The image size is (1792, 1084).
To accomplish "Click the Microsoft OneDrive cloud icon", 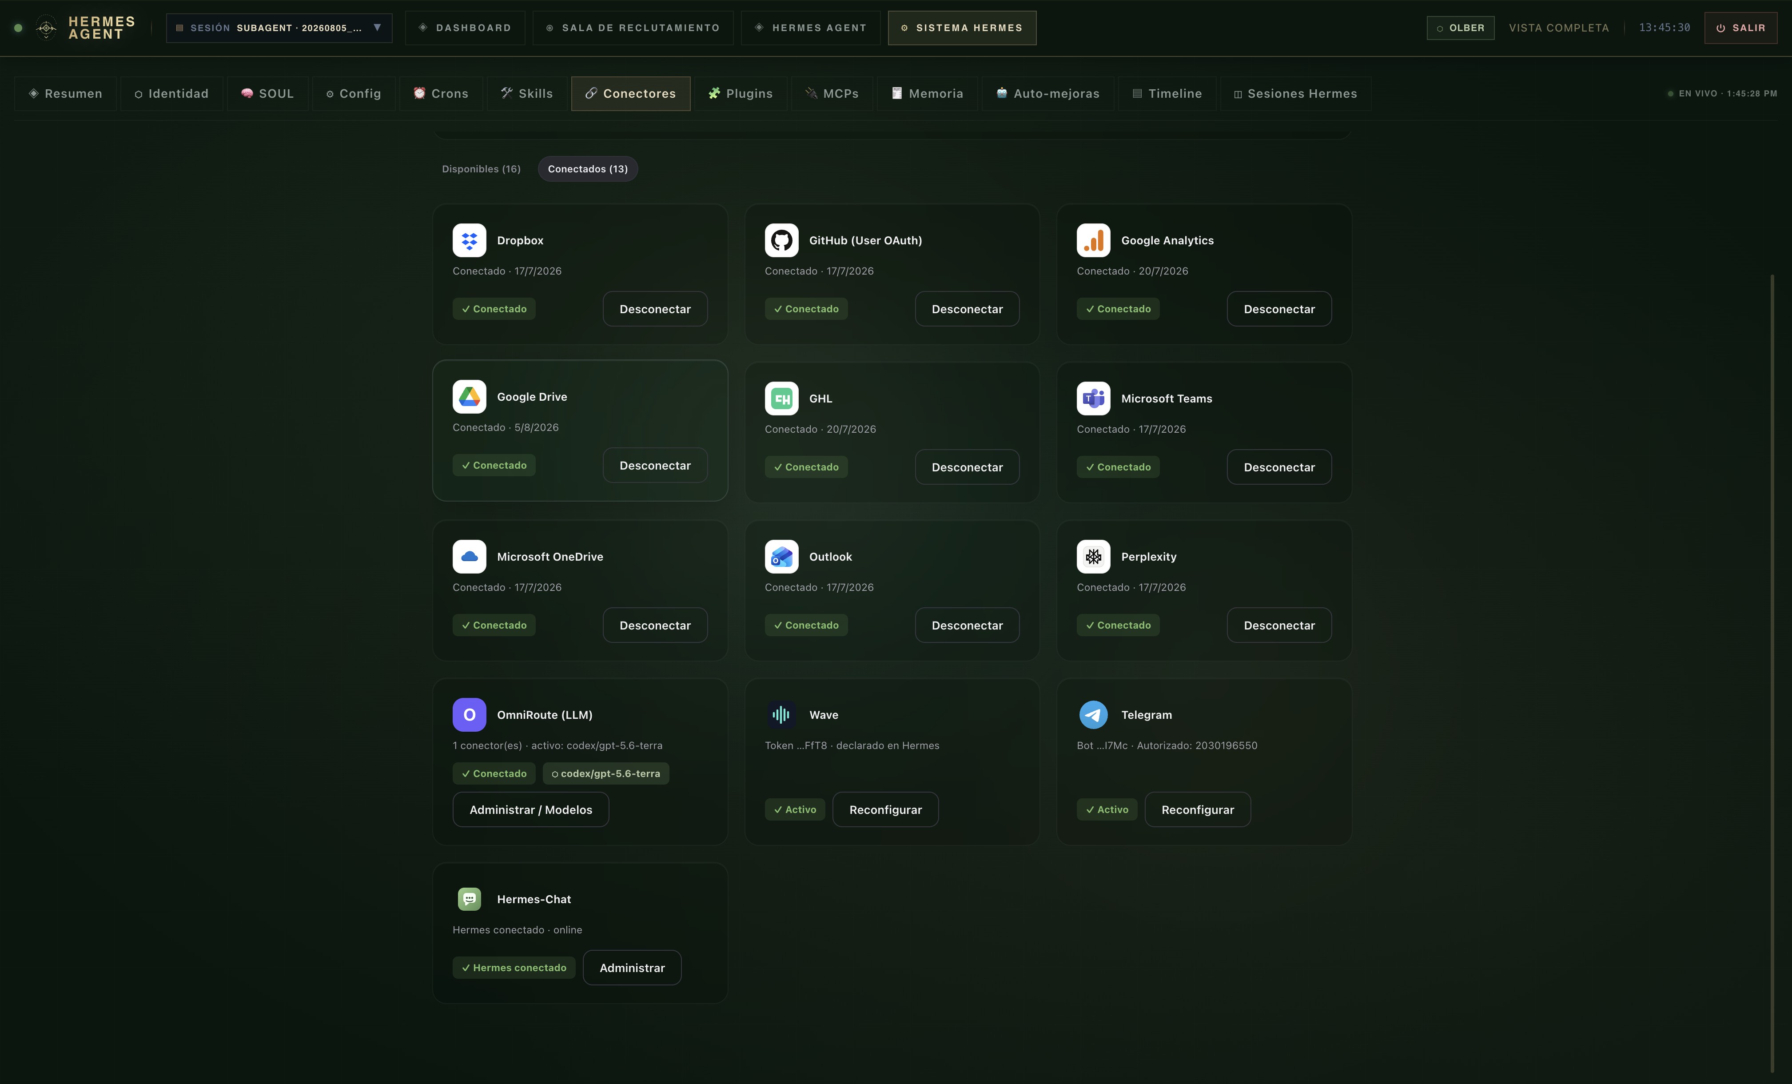I will point(469,557).
